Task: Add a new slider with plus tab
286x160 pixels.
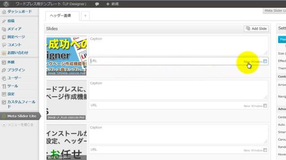Action: coord(85,16)
